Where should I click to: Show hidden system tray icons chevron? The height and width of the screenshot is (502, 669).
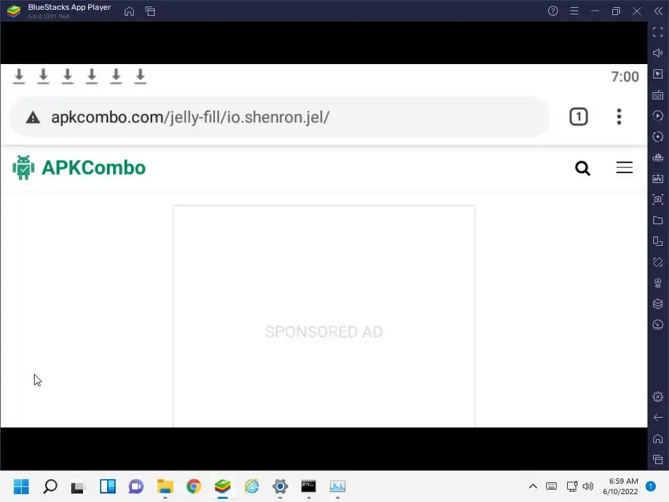pos(533,486)
